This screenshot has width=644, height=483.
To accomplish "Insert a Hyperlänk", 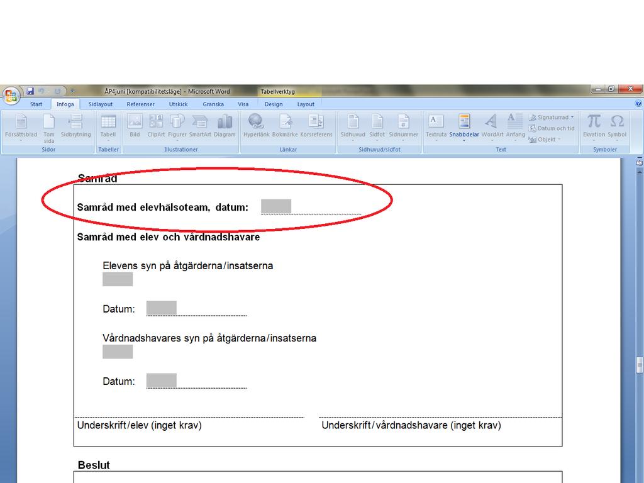I will click(257, 126).
